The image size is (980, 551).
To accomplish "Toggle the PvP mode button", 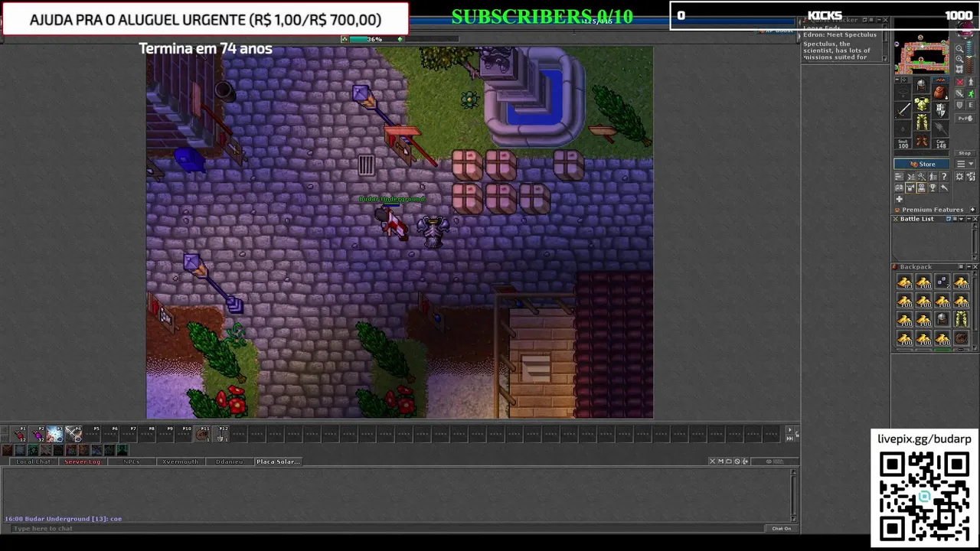I will point(965,119).
